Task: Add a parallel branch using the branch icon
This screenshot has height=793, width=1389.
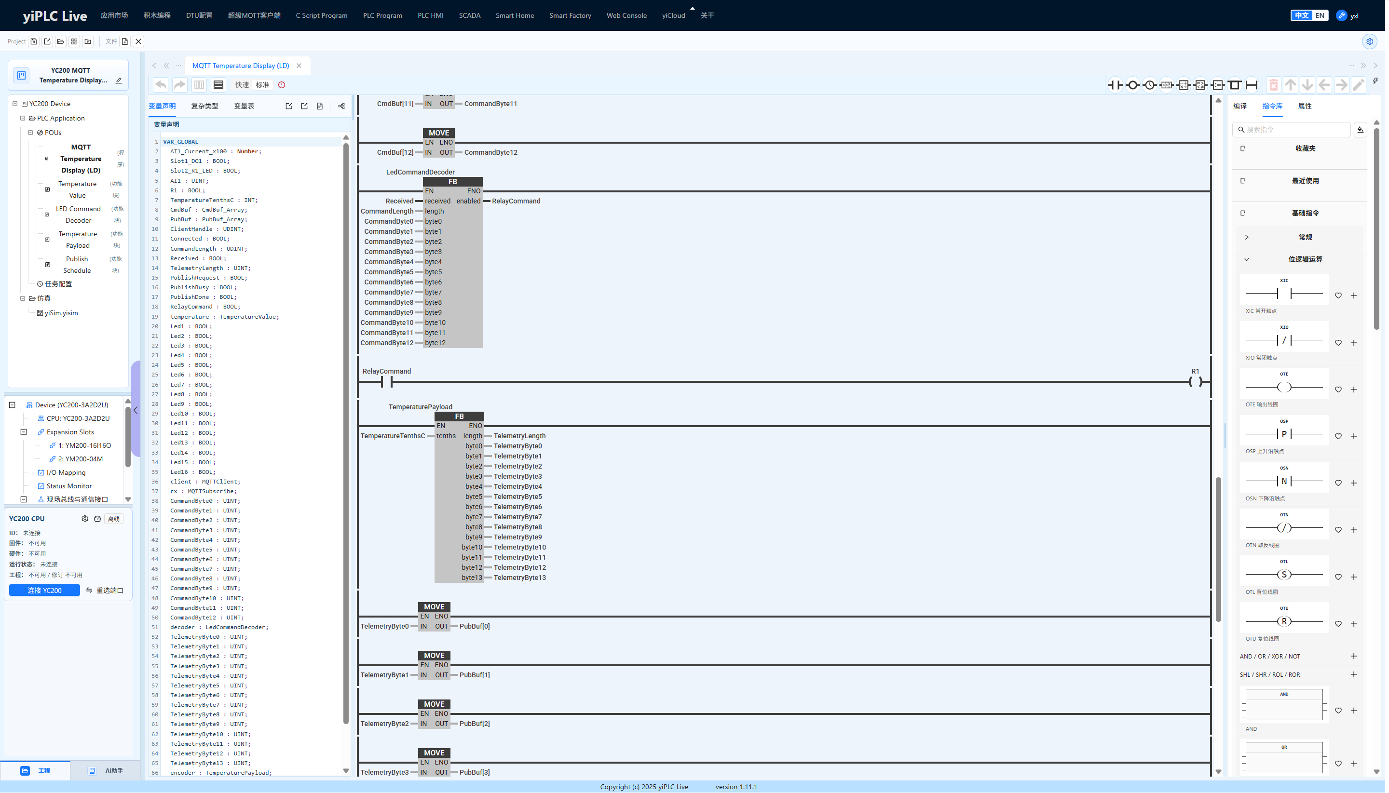Action: (x=1234, y=85)
